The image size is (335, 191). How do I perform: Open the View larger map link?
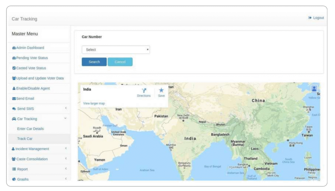tap(94, 103)
